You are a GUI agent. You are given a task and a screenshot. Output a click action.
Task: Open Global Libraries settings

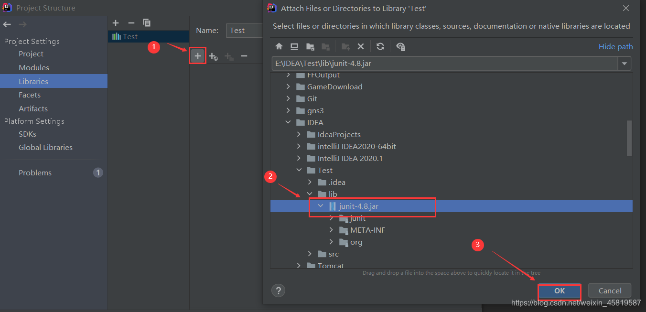click(x=45, y=148)
